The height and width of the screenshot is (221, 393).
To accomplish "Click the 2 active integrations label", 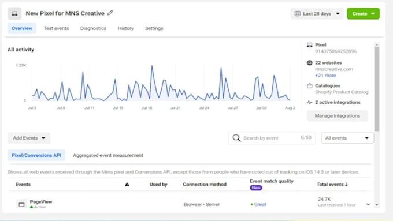I will (338, 102).
